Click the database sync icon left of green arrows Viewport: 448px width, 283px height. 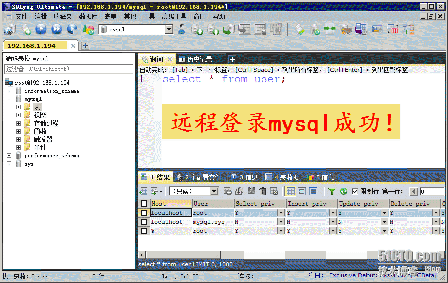point(315,29)
